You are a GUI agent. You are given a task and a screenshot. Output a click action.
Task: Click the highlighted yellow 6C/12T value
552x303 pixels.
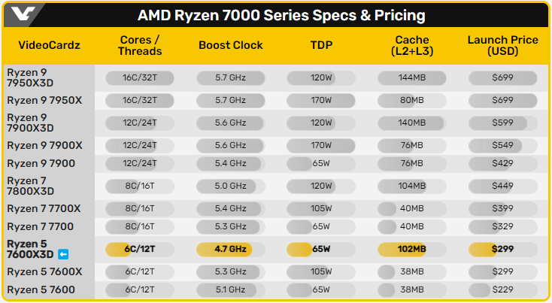[x=139, y=249]
